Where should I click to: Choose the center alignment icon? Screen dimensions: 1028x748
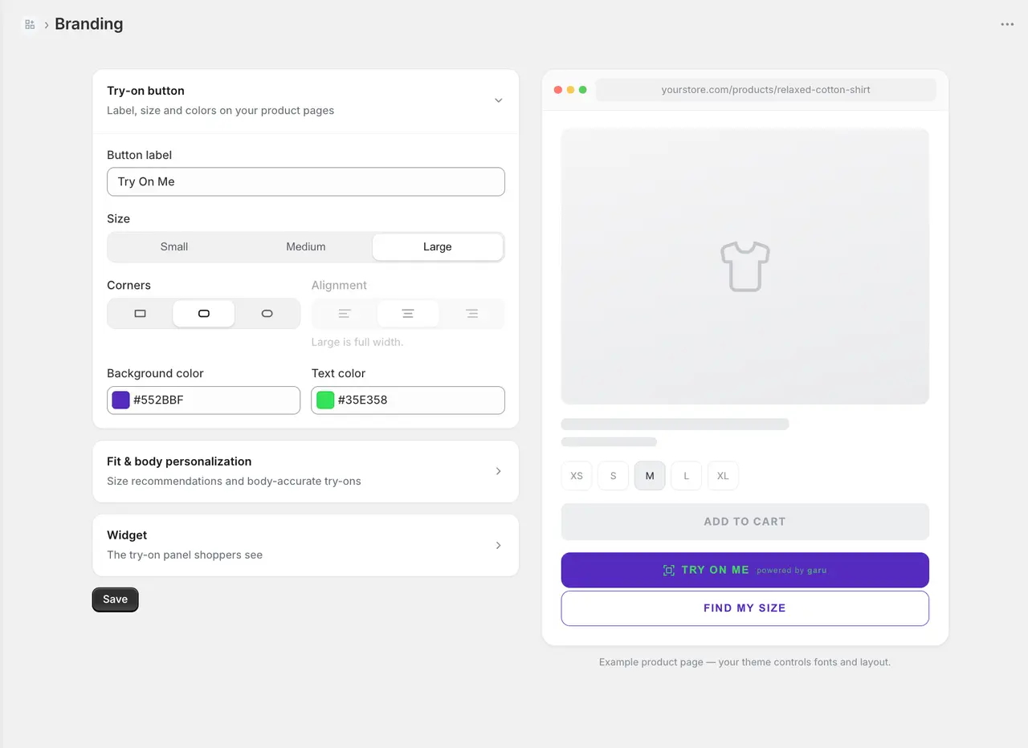[x=408, y=314]
